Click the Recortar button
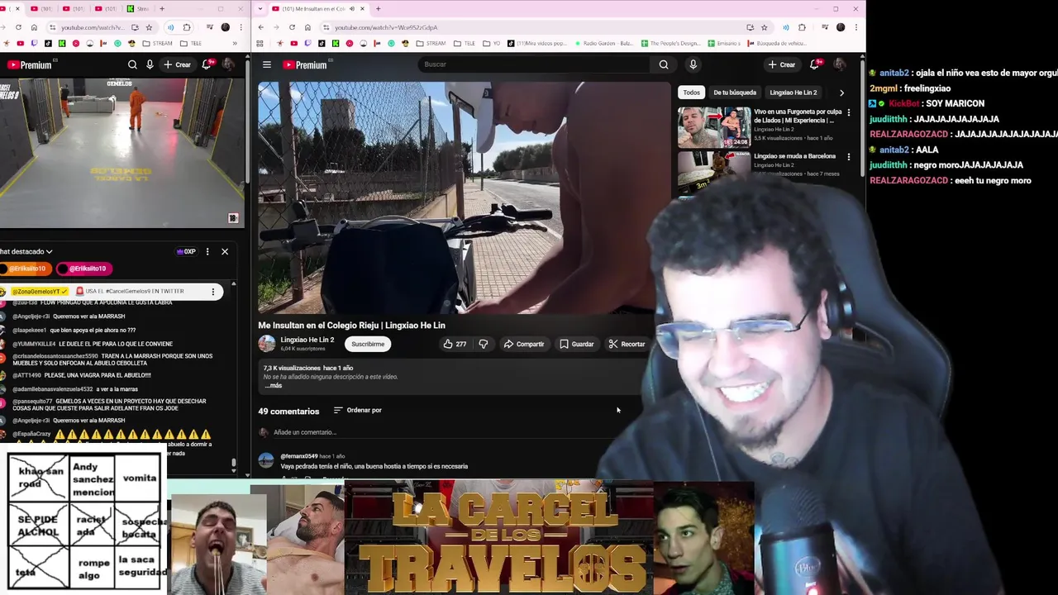 [x=627, y=344]
